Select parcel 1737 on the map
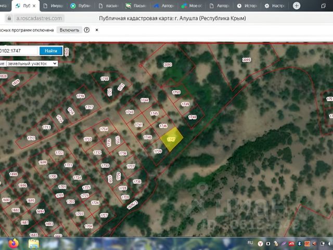Viewport: 333px width, 250px height. click(131, 166)
